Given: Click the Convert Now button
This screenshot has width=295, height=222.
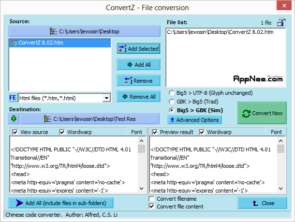Looking at the screenshot, I should pos(262,113).
